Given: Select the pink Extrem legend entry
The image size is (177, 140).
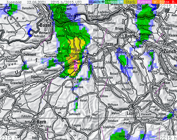Looking at the screenshot, I should point(144,2).
